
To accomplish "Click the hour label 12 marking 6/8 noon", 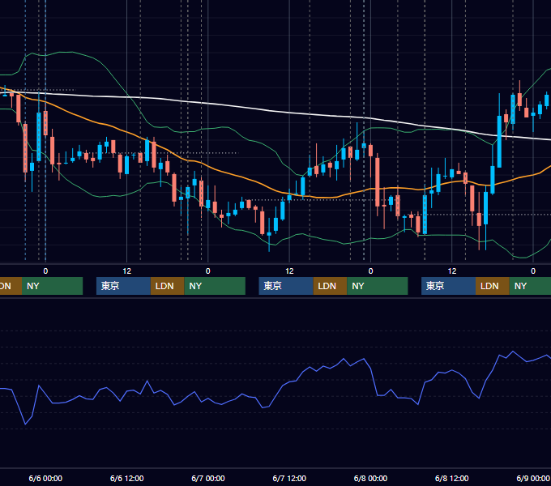I will 452,271.
